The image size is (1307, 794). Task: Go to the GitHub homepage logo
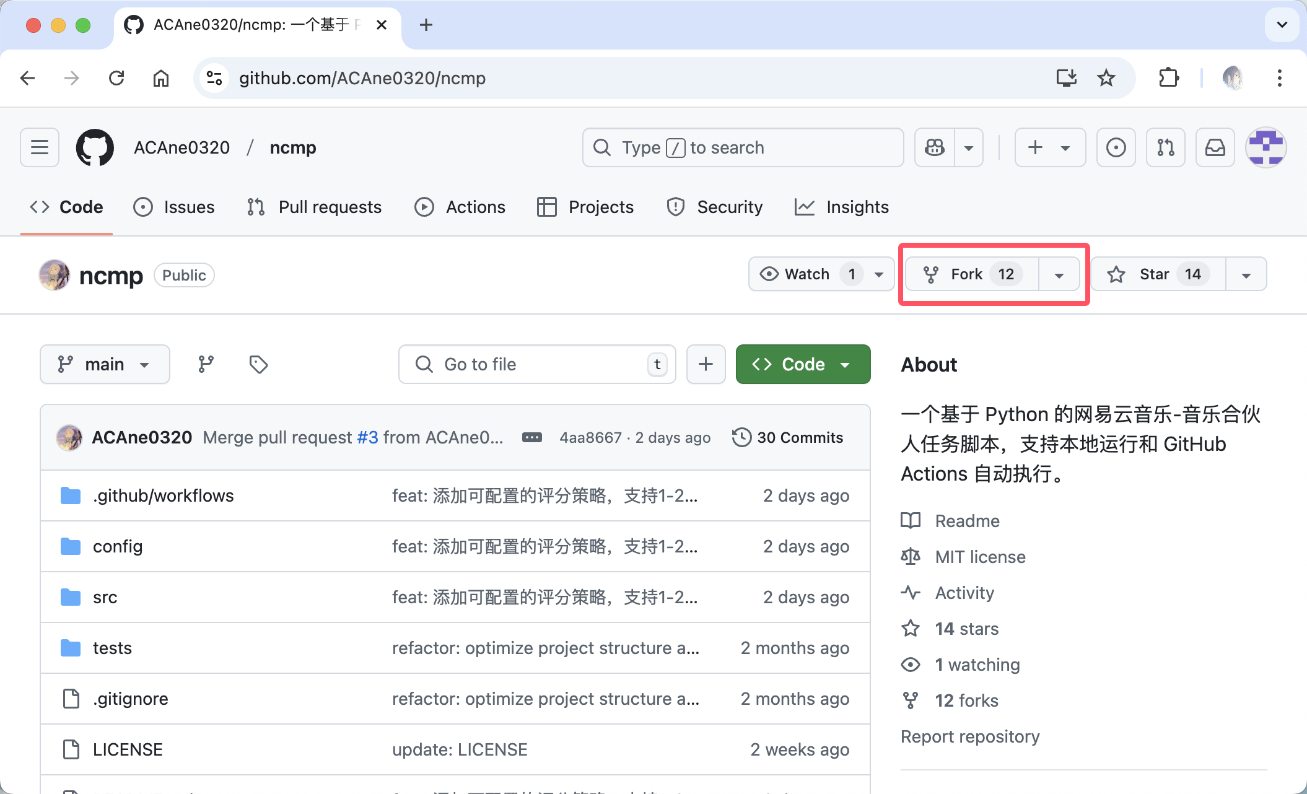(95, 147)
